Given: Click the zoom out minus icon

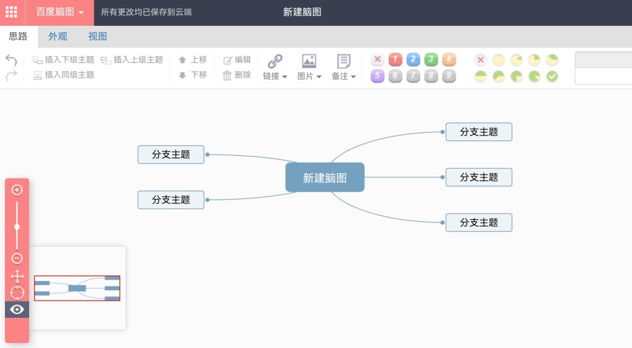Looking at the screenshot, I should 17,259.
